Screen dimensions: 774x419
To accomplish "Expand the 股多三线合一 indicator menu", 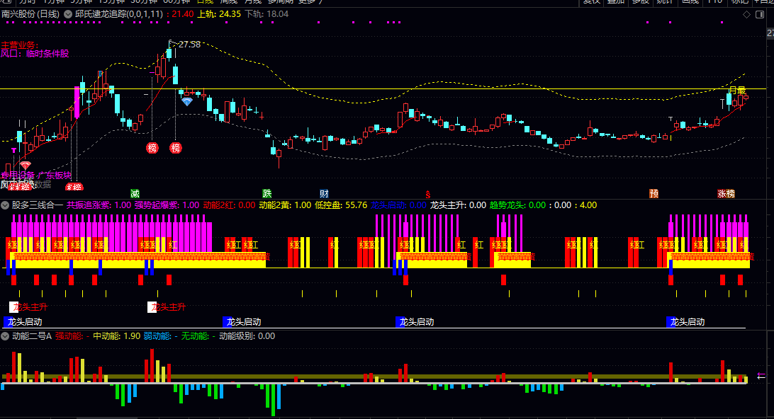I will click(x=5, y=205).
